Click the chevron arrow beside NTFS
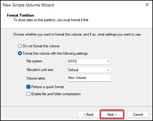Image resolution: width=153 pixels, height=121 pixels. (x=108, y=61)
